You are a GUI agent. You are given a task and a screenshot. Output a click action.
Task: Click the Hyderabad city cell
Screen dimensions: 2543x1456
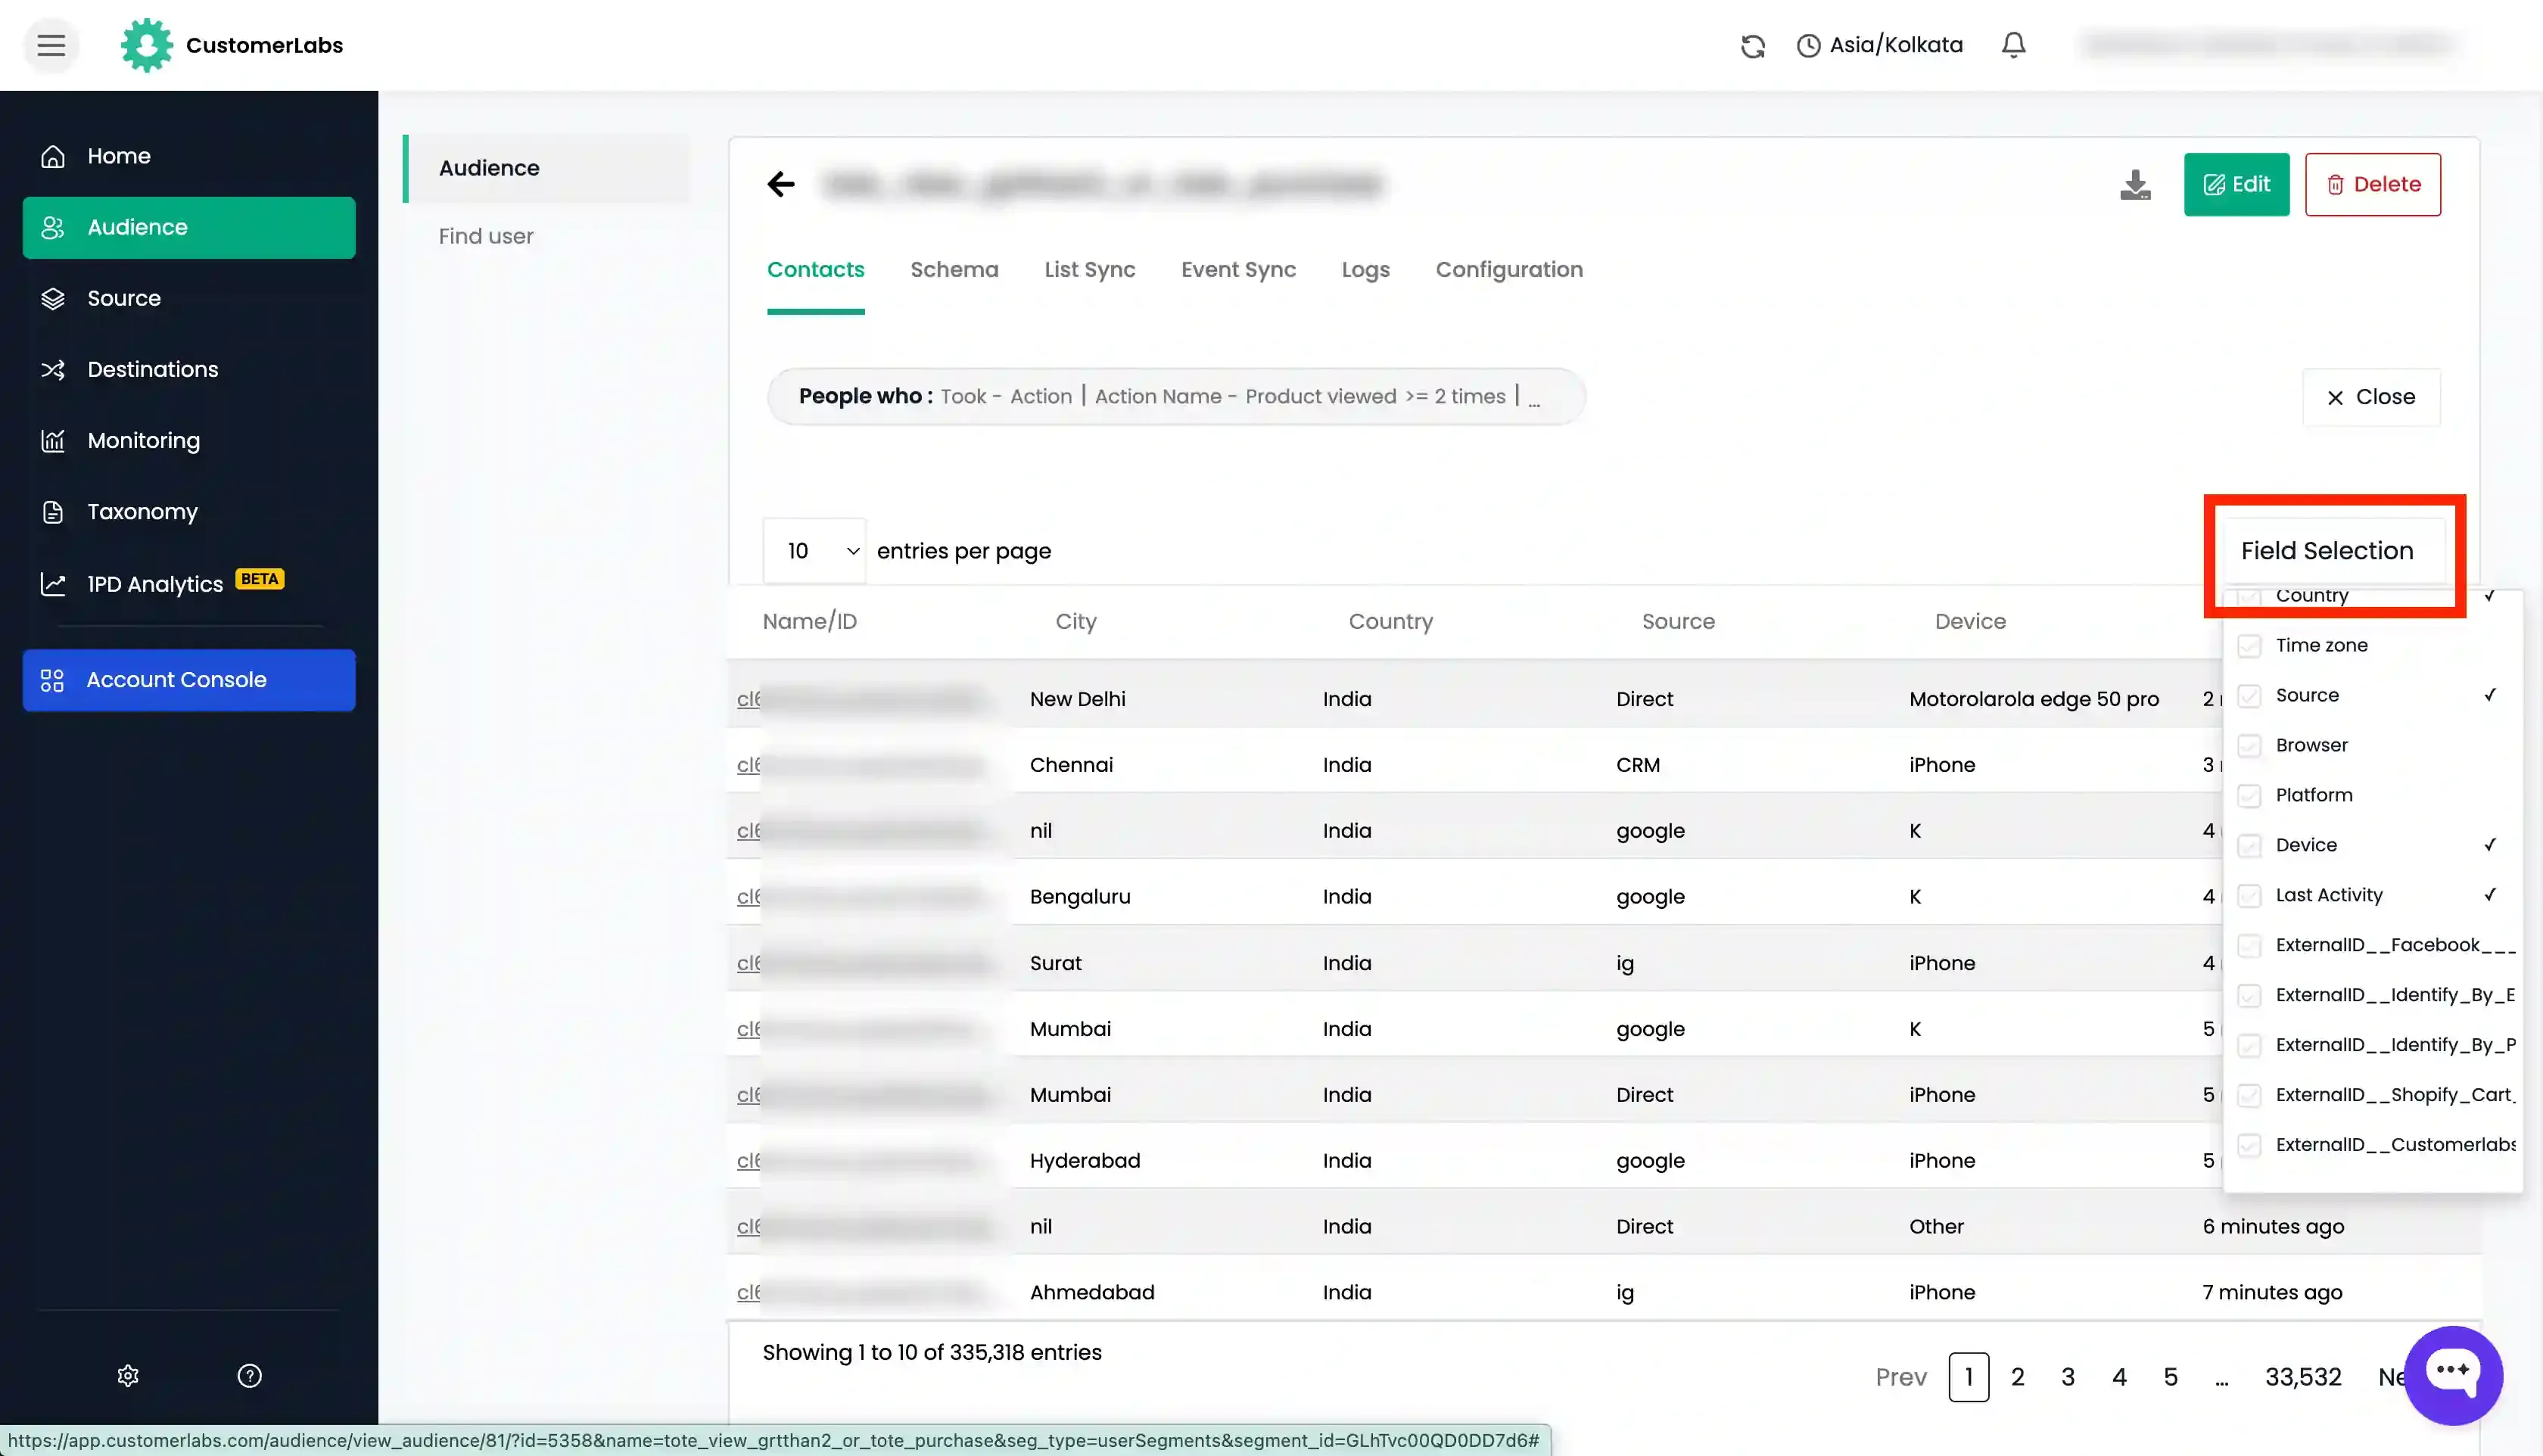(x=1085, y=1161)
